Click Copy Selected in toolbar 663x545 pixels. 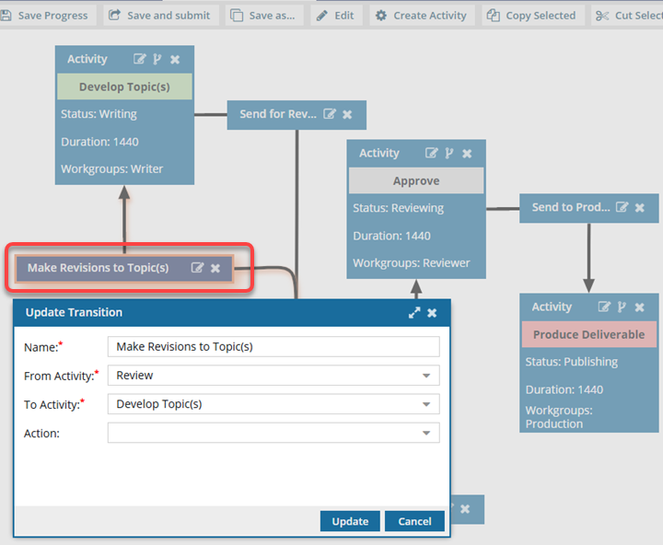pos(532,16)
